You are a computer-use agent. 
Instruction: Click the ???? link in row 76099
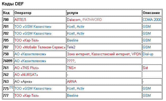[x=71, y=61]
